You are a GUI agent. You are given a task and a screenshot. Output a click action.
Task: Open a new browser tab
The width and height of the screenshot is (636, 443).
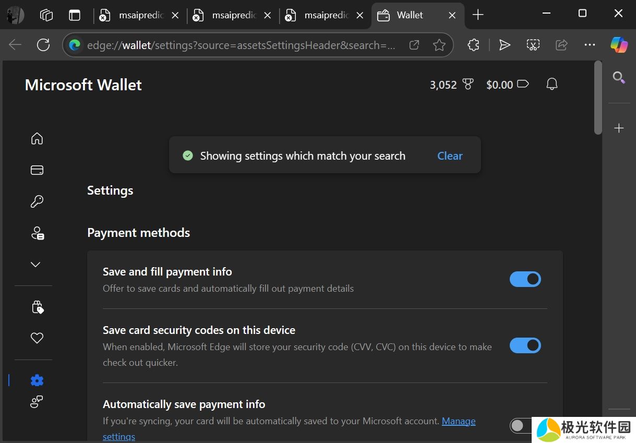478,15
